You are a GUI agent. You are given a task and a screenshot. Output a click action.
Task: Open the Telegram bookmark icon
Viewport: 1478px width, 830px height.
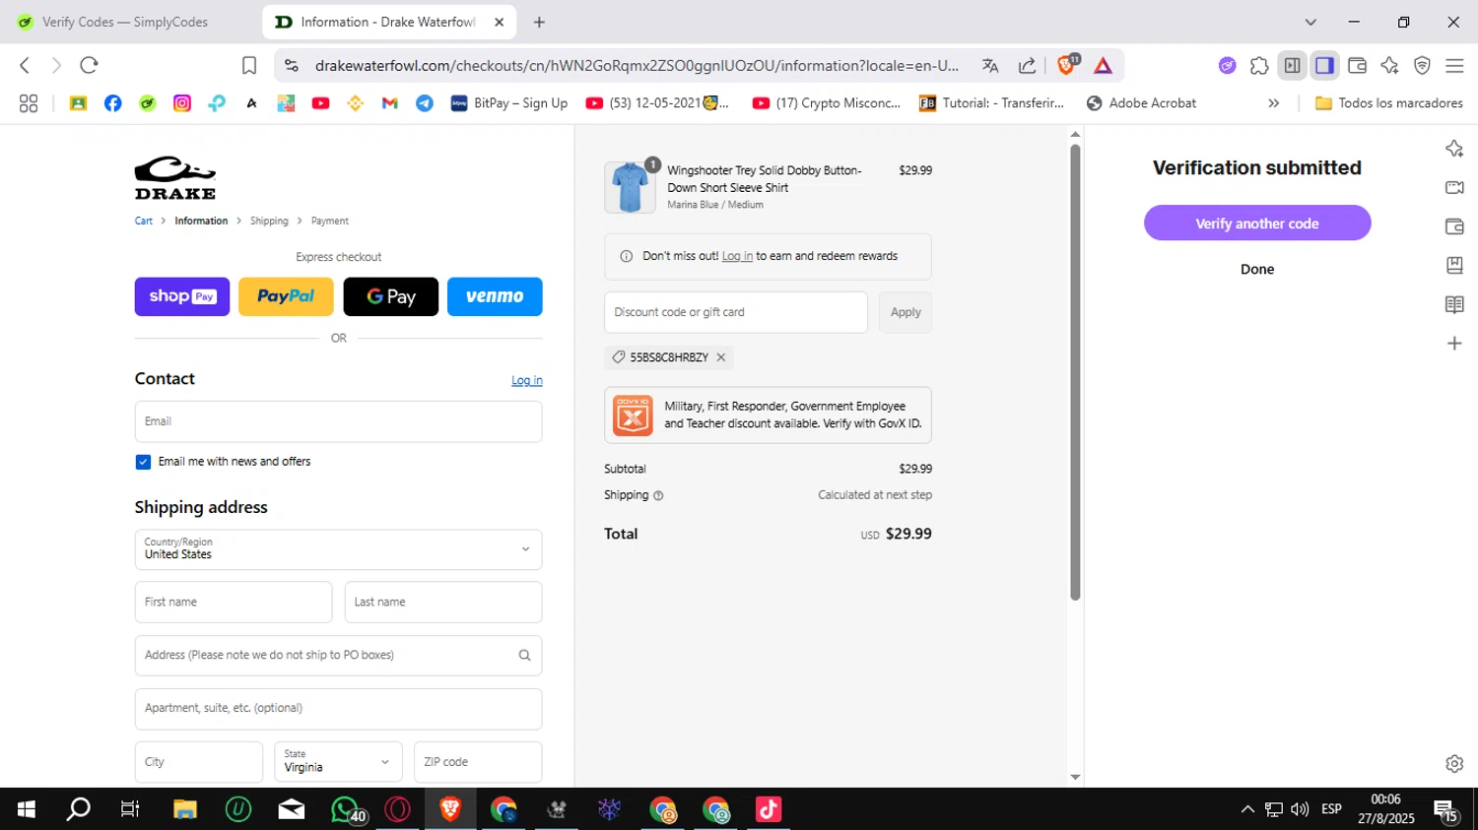[425, 103]
